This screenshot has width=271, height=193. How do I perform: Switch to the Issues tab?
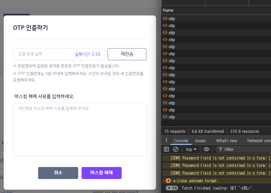[200, 140]
